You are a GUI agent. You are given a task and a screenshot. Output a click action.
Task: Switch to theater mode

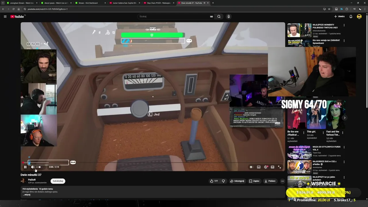[x=273, y=167]
